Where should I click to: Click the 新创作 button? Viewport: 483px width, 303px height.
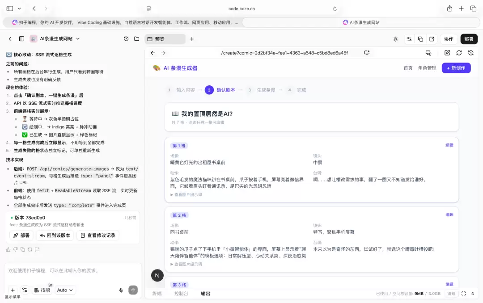456,68
